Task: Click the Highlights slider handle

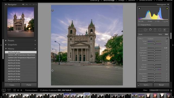Action: (x=154, y=53)
